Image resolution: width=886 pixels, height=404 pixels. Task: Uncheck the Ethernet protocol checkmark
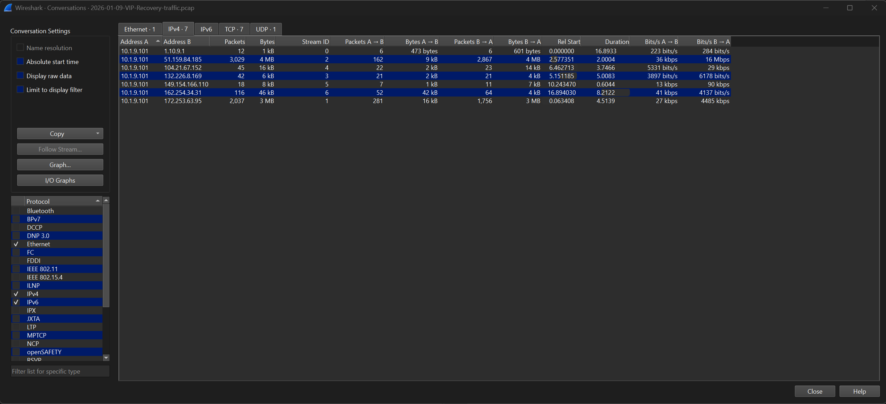point(16,244)
